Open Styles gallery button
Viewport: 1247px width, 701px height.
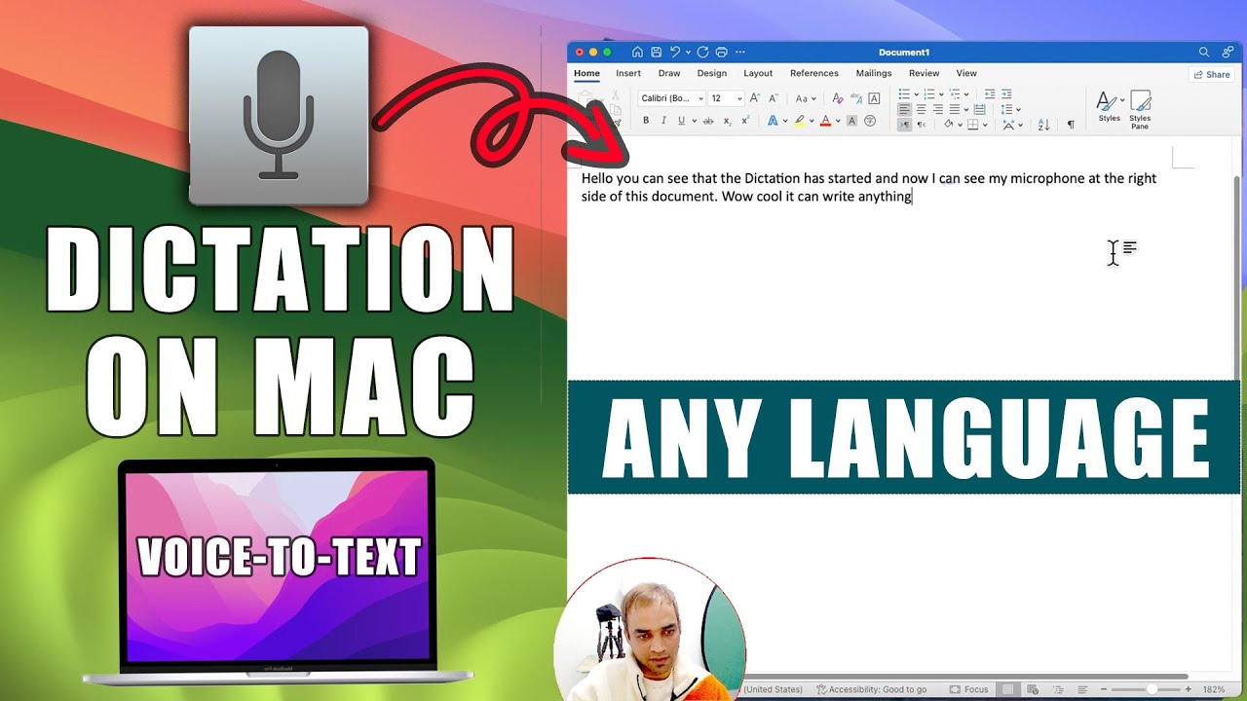click(x=1110, y=106)
